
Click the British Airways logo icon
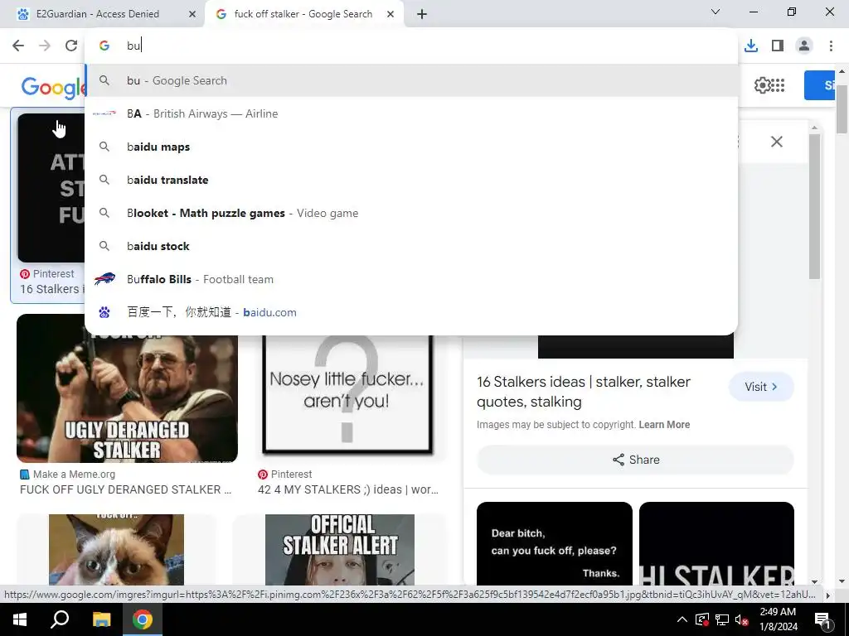point(104,113)
